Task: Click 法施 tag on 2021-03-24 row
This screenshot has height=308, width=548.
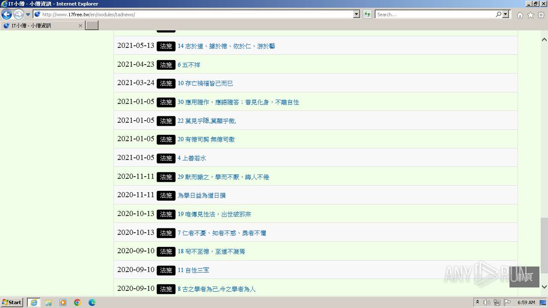Action: click(x=166, y=83)
